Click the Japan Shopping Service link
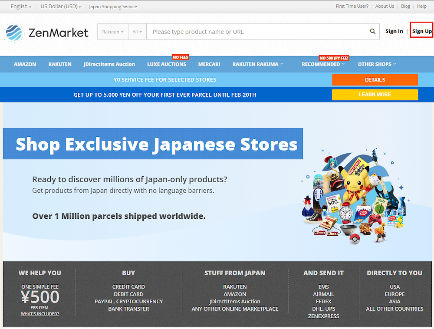The image size is (434, 329). pyautogui.click(x=113, y=7)
